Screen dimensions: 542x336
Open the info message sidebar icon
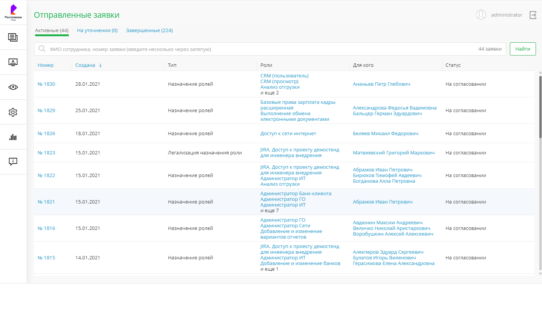point(13,162)
